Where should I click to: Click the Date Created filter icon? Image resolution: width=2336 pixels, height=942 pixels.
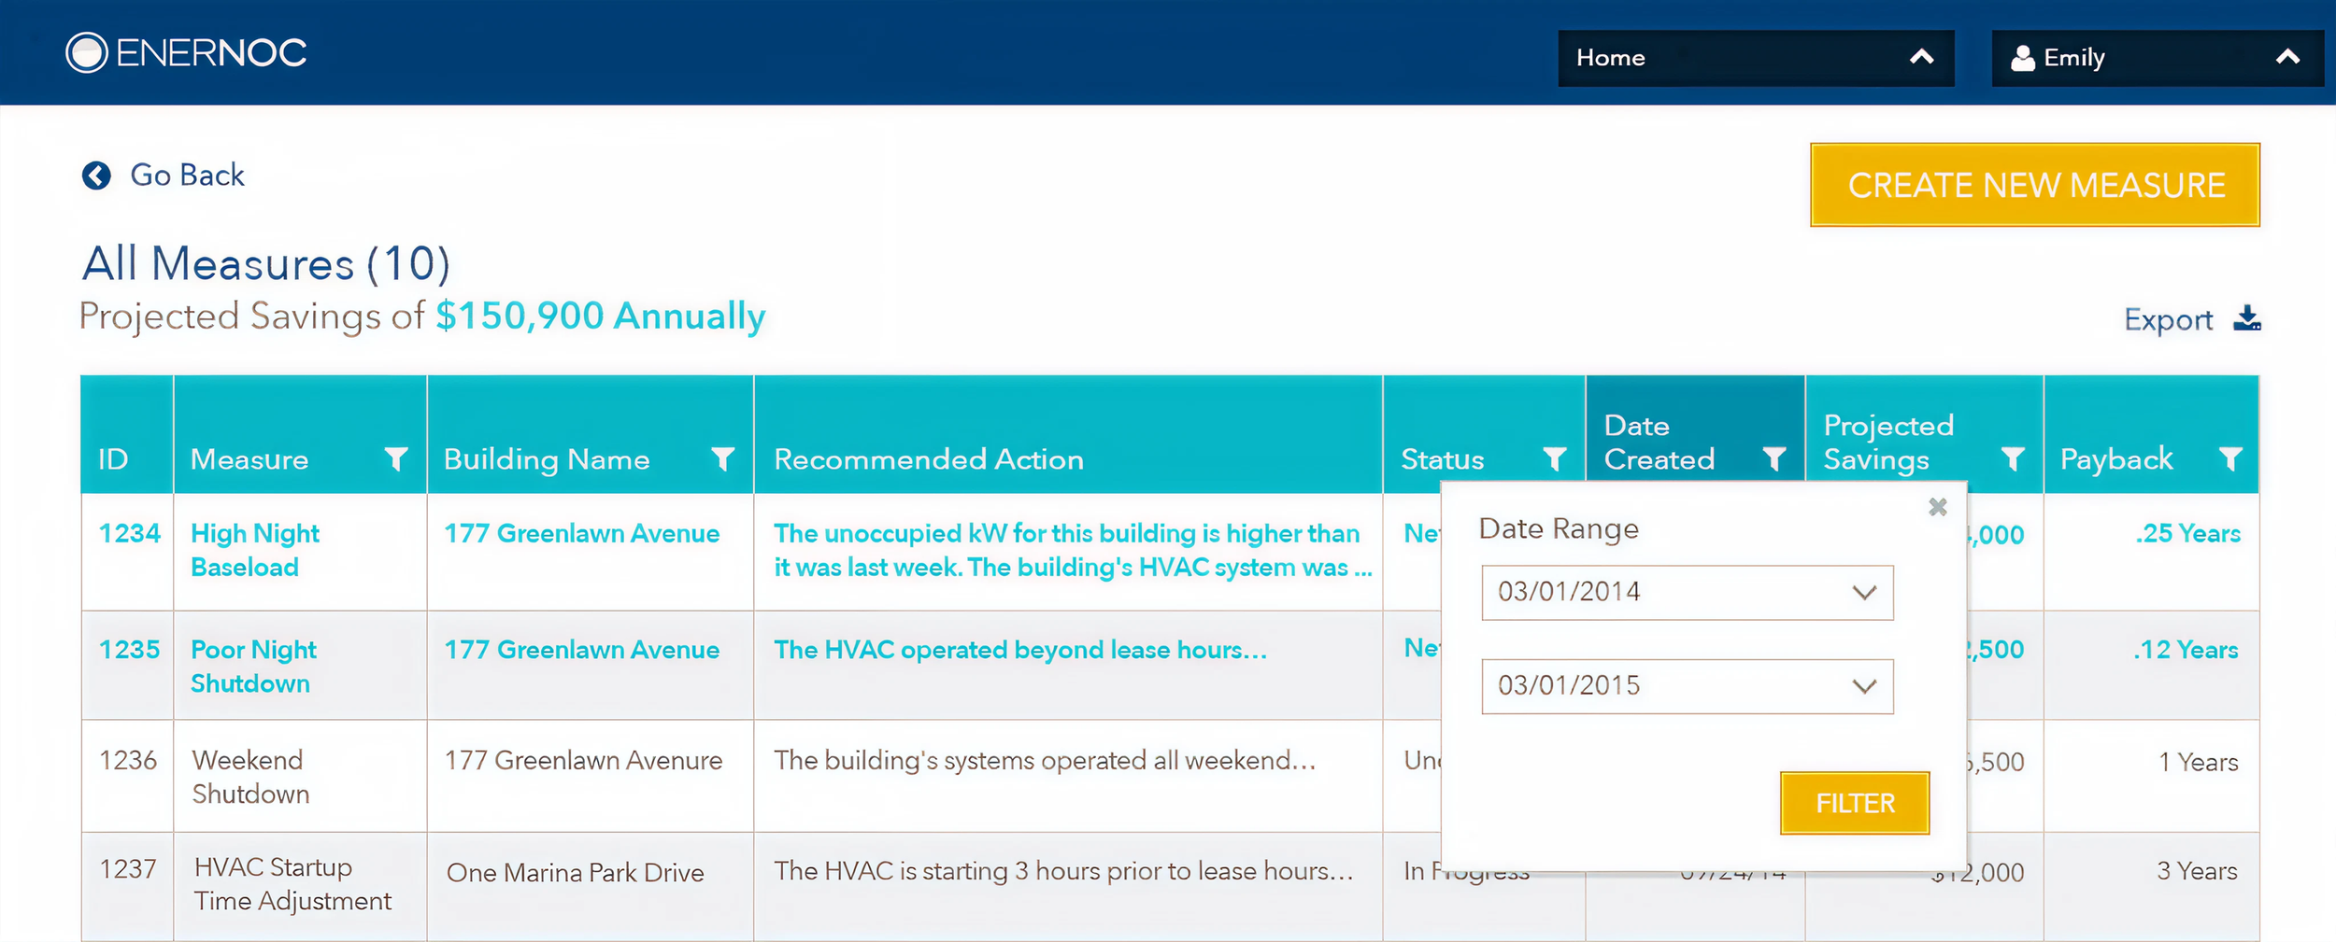[x=1773, y=458]
